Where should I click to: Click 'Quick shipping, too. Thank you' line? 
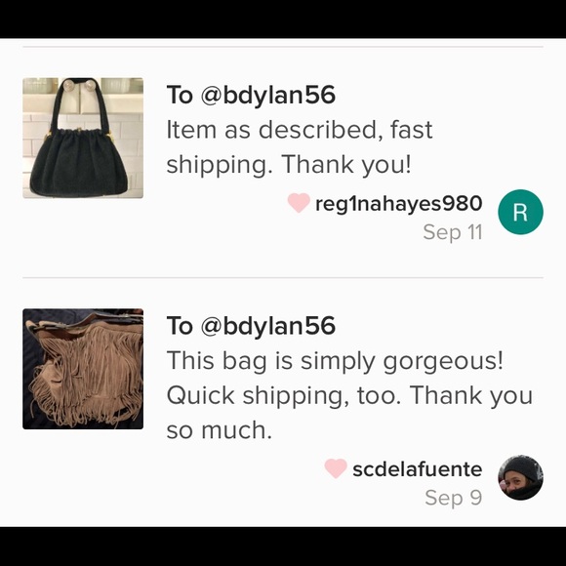click(349, 396)
